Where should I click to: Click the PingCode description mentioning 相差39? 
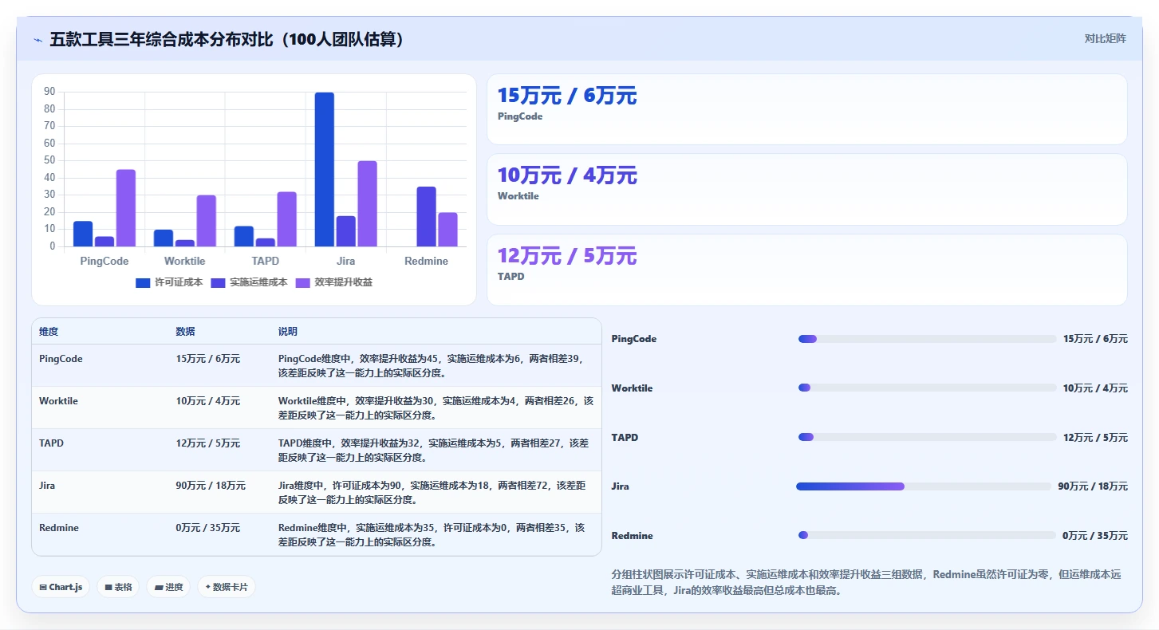432,365
